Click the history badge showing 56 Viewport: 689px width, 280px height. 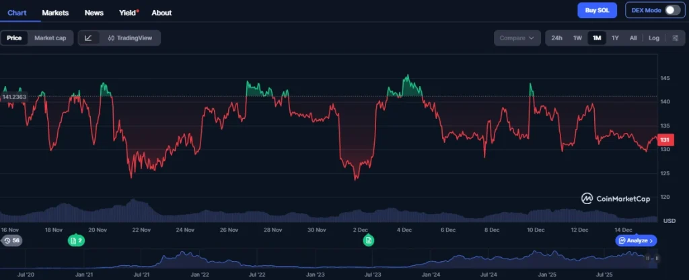(x=12, y=240)
